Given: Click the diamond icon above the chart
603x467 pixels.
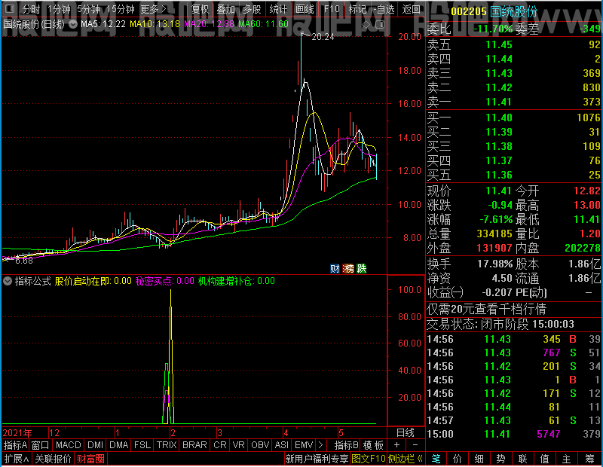Looking at the screenshot, I should point(366,25).
